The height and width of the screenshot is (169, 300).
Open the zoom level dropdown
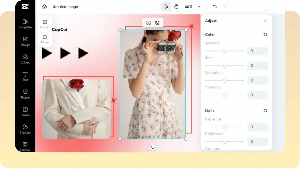[x=194, y=6]
